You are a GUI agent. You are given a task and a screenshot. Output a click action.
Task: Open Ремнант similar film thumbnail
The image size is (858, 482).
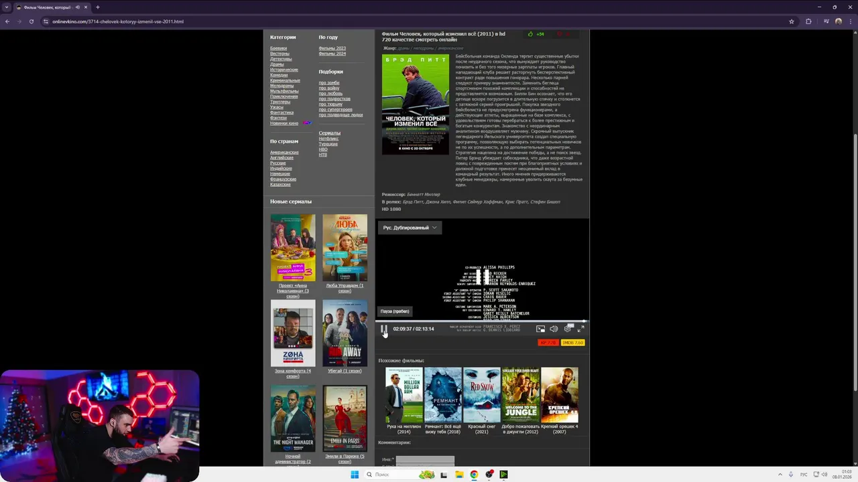(442, 395)
